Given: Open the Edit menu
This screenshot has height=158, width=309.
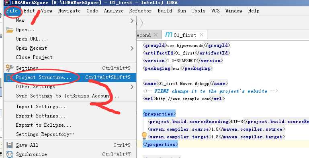Looking at the screenshot, I should (29, 11).
